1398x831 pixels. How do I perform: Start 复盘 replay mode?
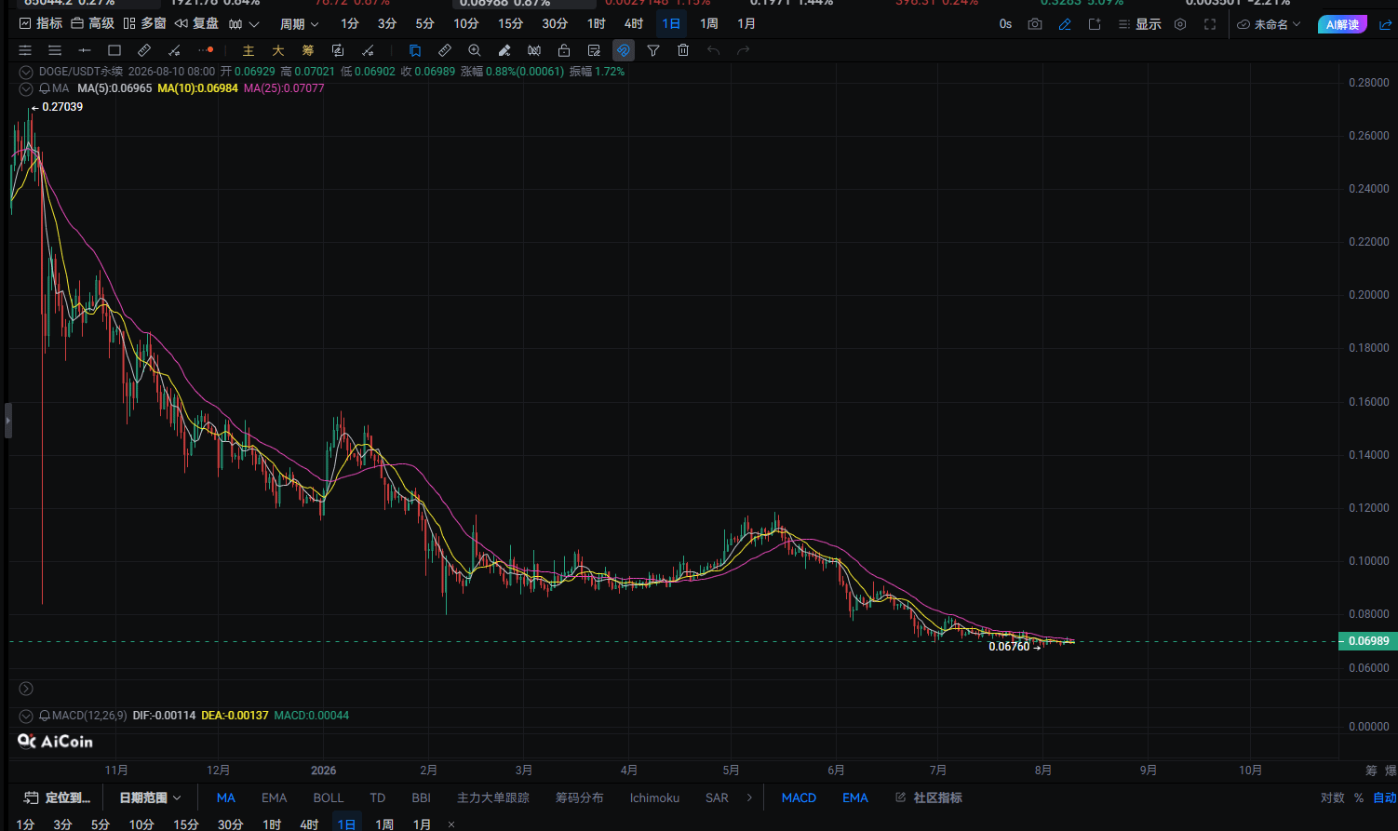pyautogui.click(x=197, y=24)
